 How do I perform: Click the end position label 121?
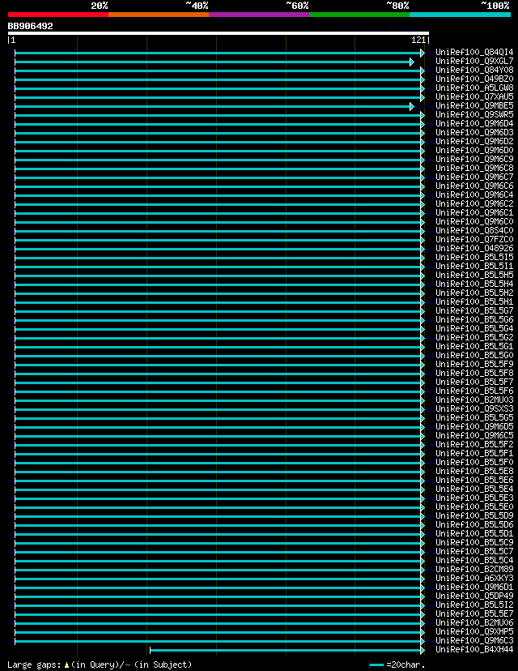(418, 41)
